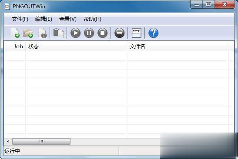Click the add folder icon
Viewport: 238px width, 159px height.
click(x=28, y=33)
